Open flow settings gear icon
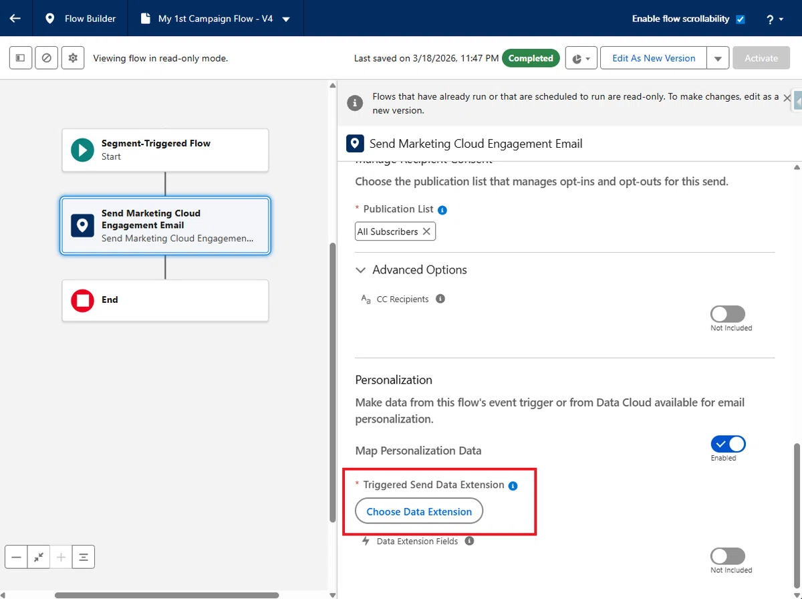 (x=73, y=58)
